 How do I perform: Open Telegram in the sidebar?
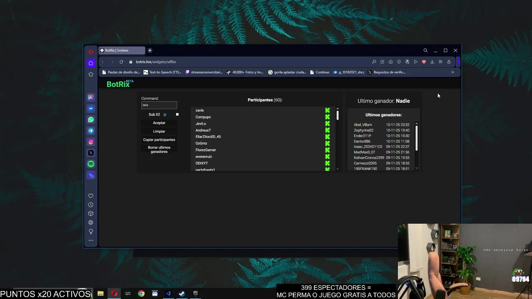[91, 131]
